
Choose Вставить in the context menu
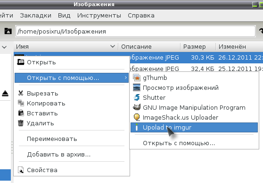coord(72,113)
